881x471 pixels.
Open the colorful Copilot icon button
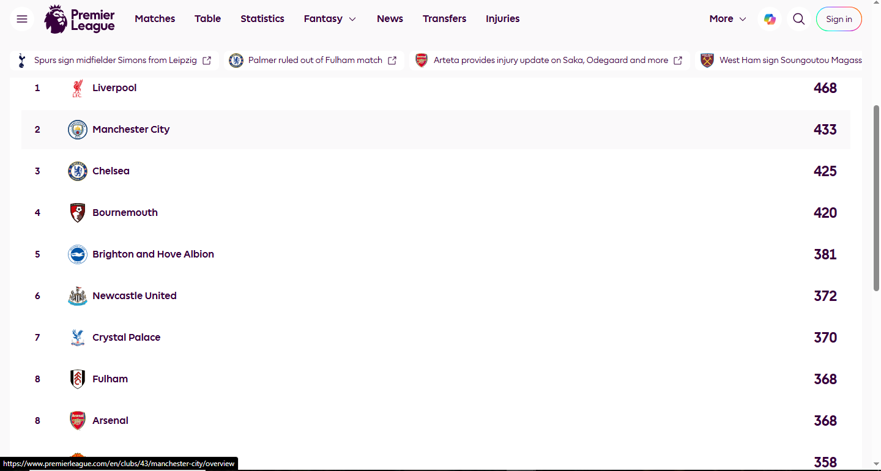[770, 19]
